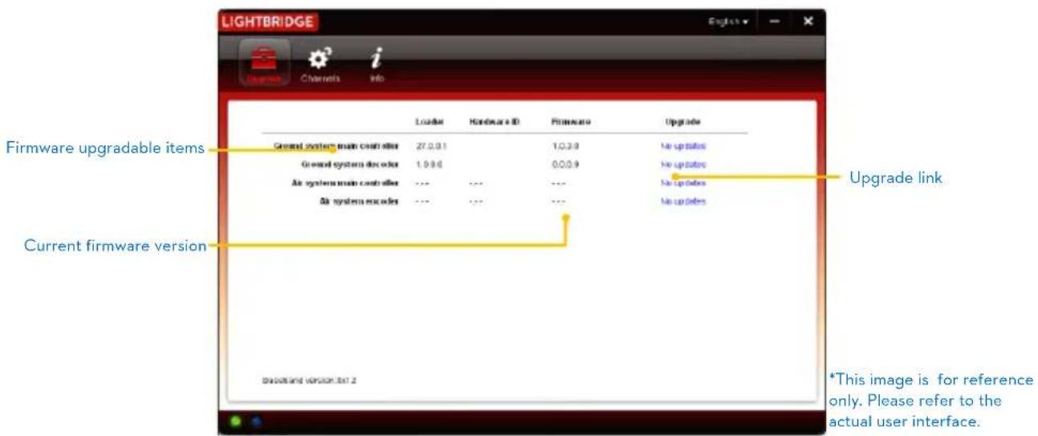
Task: Click the Hardware ID column header
Action: tap(495, 122)
